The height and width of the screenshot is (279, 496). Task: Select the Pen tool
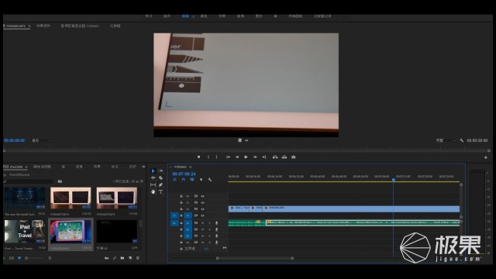(160, 184)
